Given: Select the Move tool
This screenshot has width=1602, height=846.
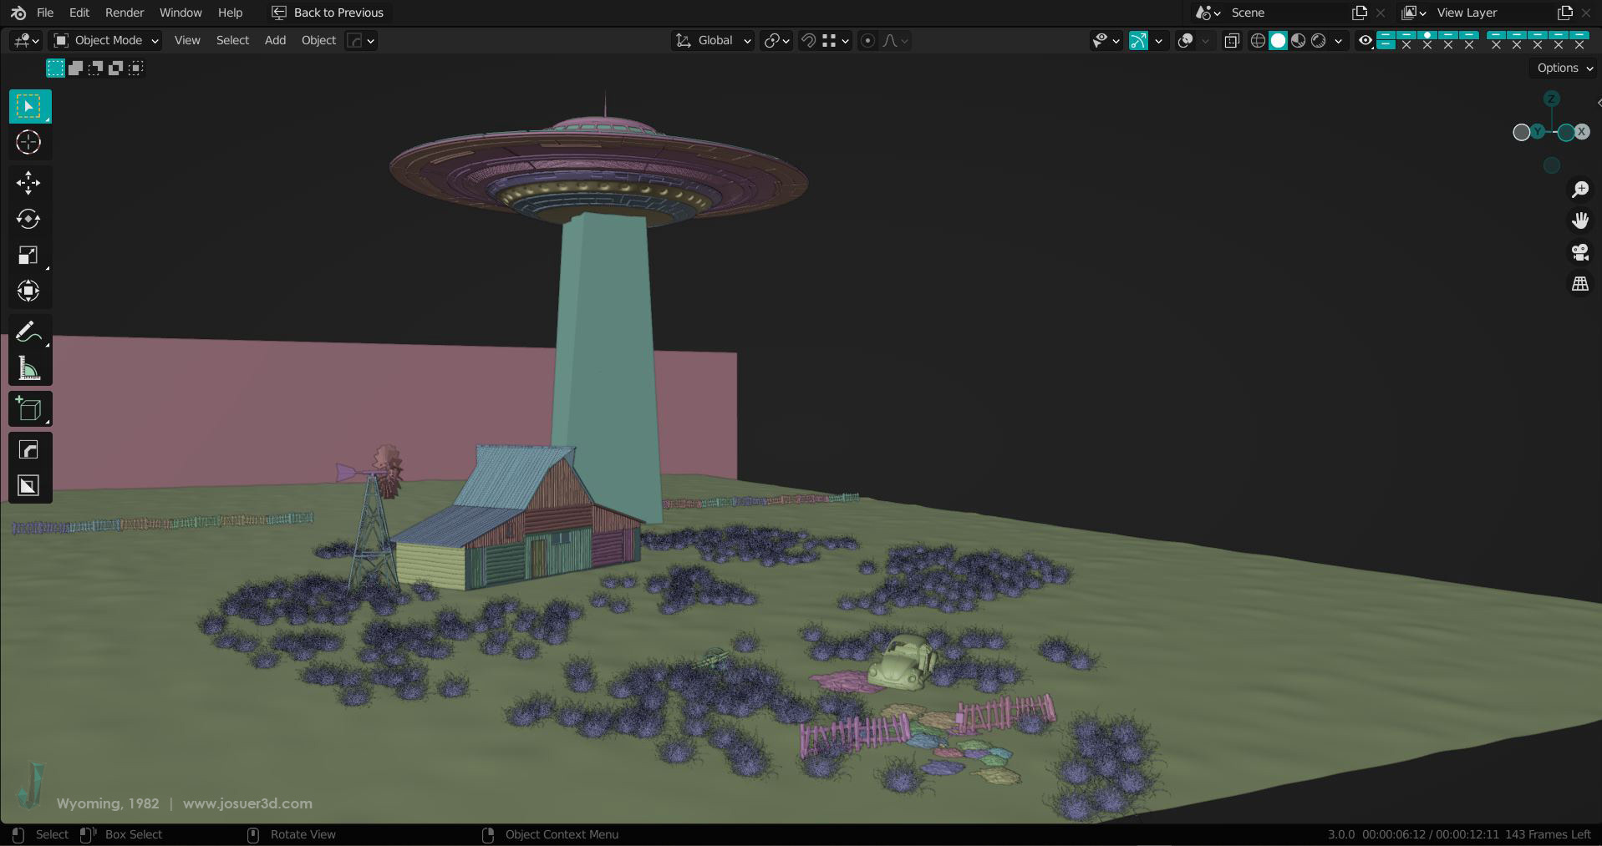Looking at the screenshot, I should [x=29, y=183].
